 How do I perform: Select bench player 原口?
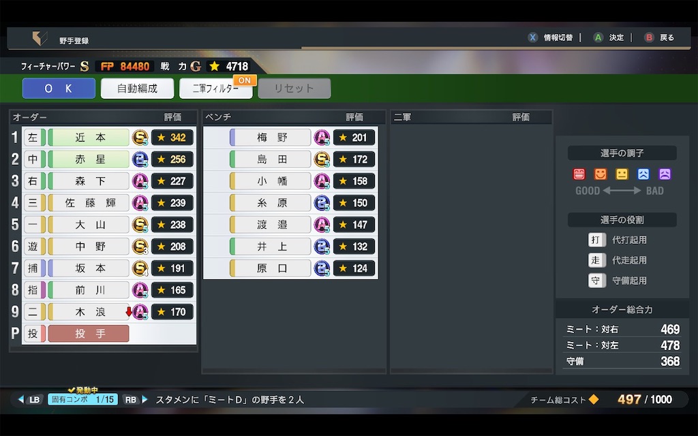click(x=270, y=268)
